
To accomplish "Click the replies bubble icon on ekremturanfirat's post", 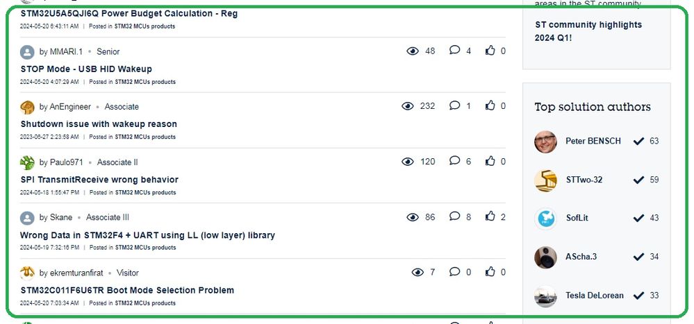I will [454, 272].
